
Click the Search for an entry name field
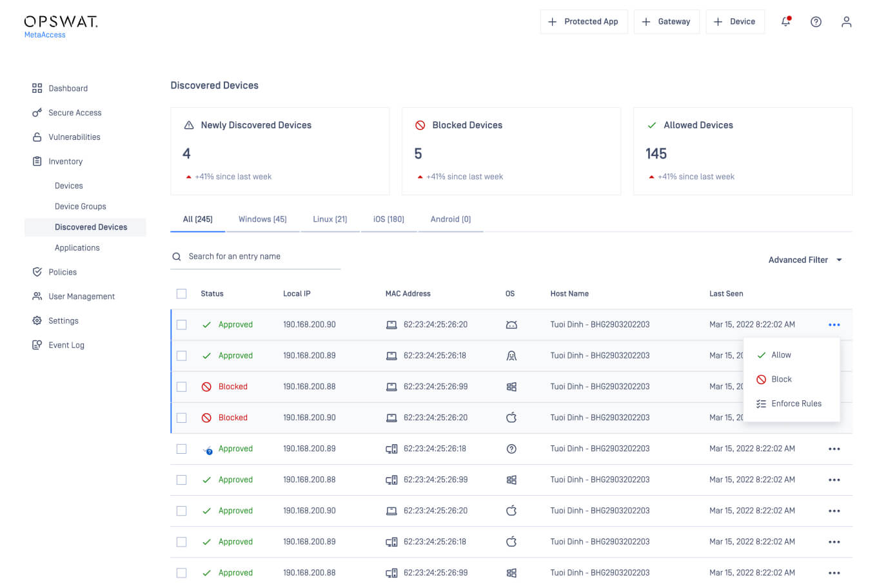click(x=261, y=257)
